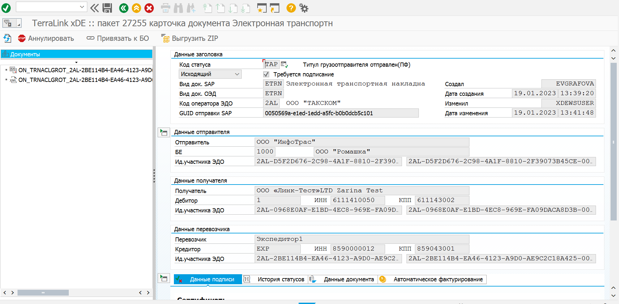Click the GUID отправки SAP field
The height and width of the screenshot is (304, 619).
(341, 113)
